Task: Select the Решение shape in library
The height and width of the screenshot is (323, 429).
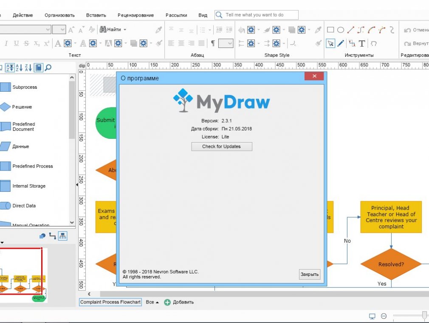Action: click(x=16, y=107)
